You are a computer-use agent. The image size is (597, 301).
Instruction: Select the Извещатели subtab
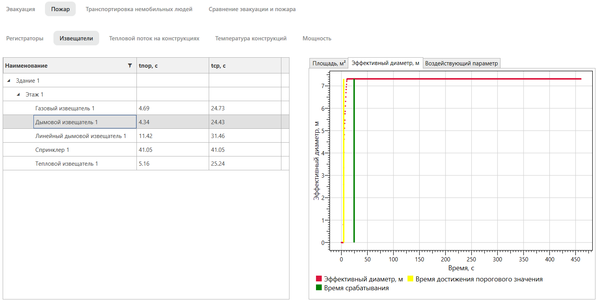point(76,38)
